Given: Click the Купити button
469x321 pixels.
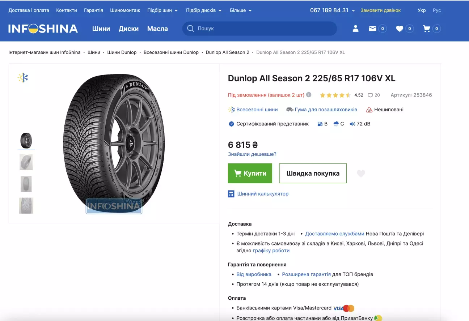Looking at the screenshot, I should (250, 173).
